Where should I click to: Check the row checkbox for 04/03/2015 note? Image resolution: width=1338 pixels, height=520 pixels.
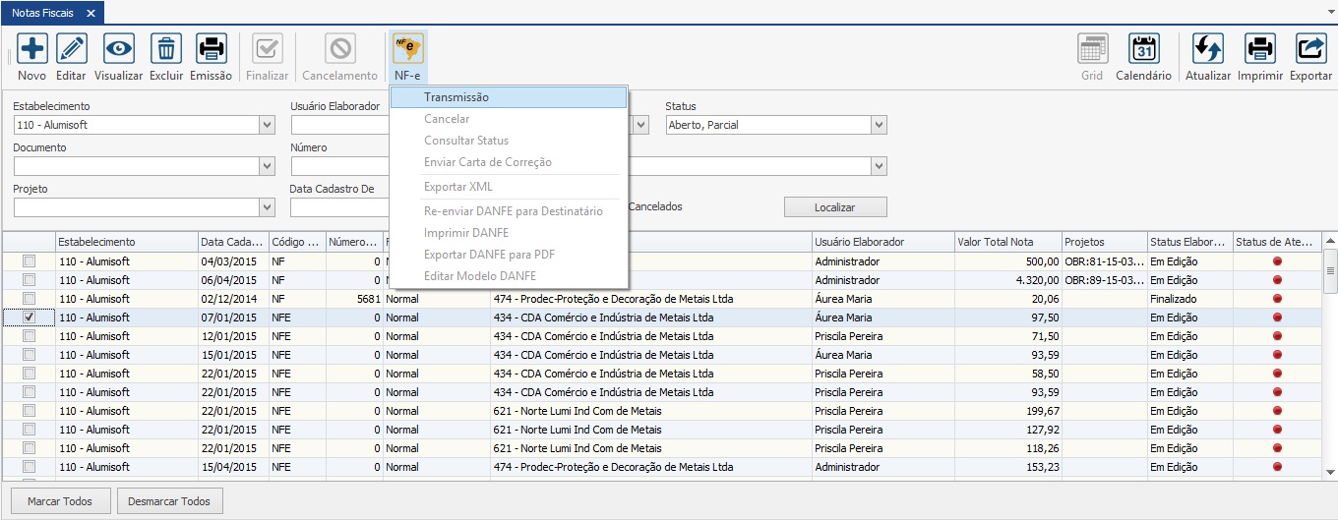coord(30,261)
